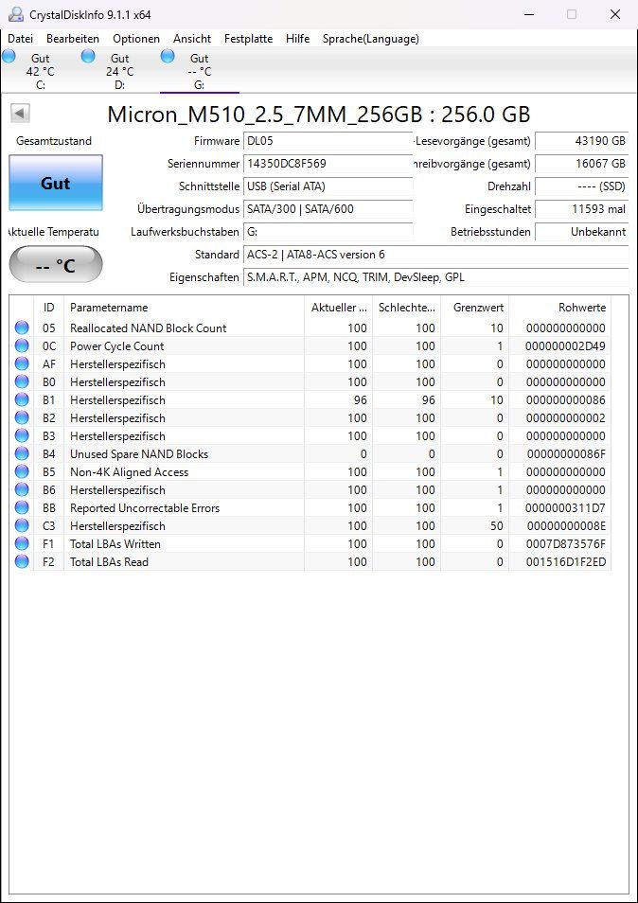The width and height of the screenshot is (638, 903).
Task: Click the Firmware field DL05
Action: point(328,141)
